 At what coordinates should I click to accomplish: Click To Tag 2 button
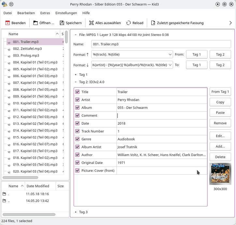tap(220, 65)
